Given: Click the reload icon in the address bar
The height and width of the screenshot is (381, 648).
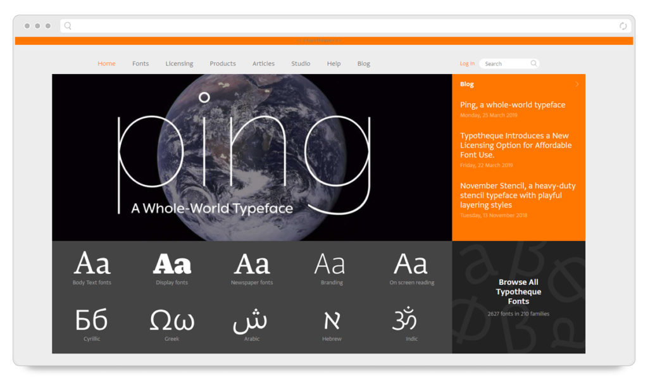Looking at the screenshot, I should tap(623, 26).
